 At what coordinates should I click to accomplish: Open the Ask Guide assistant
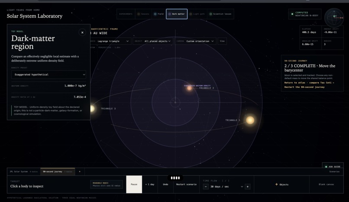(x=333, y=167)
